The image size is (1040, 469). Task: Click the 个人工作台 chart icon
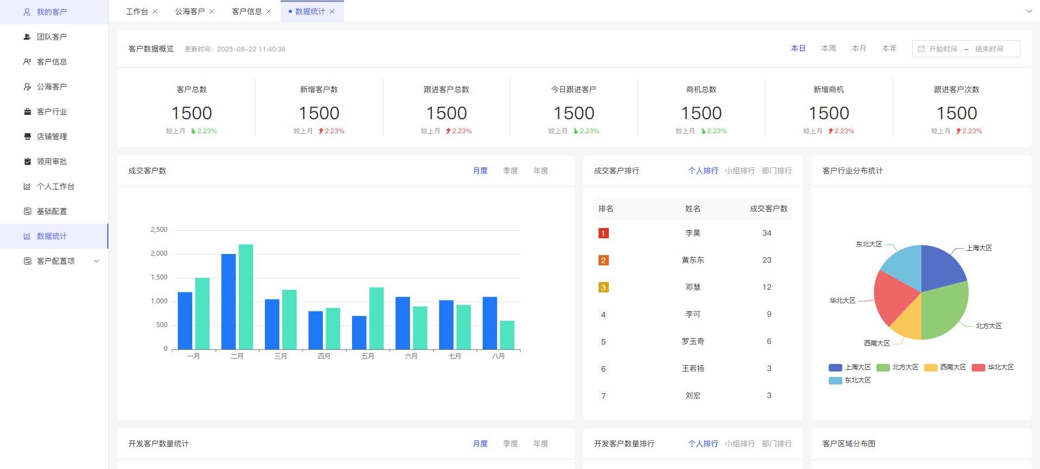(27, 186)
